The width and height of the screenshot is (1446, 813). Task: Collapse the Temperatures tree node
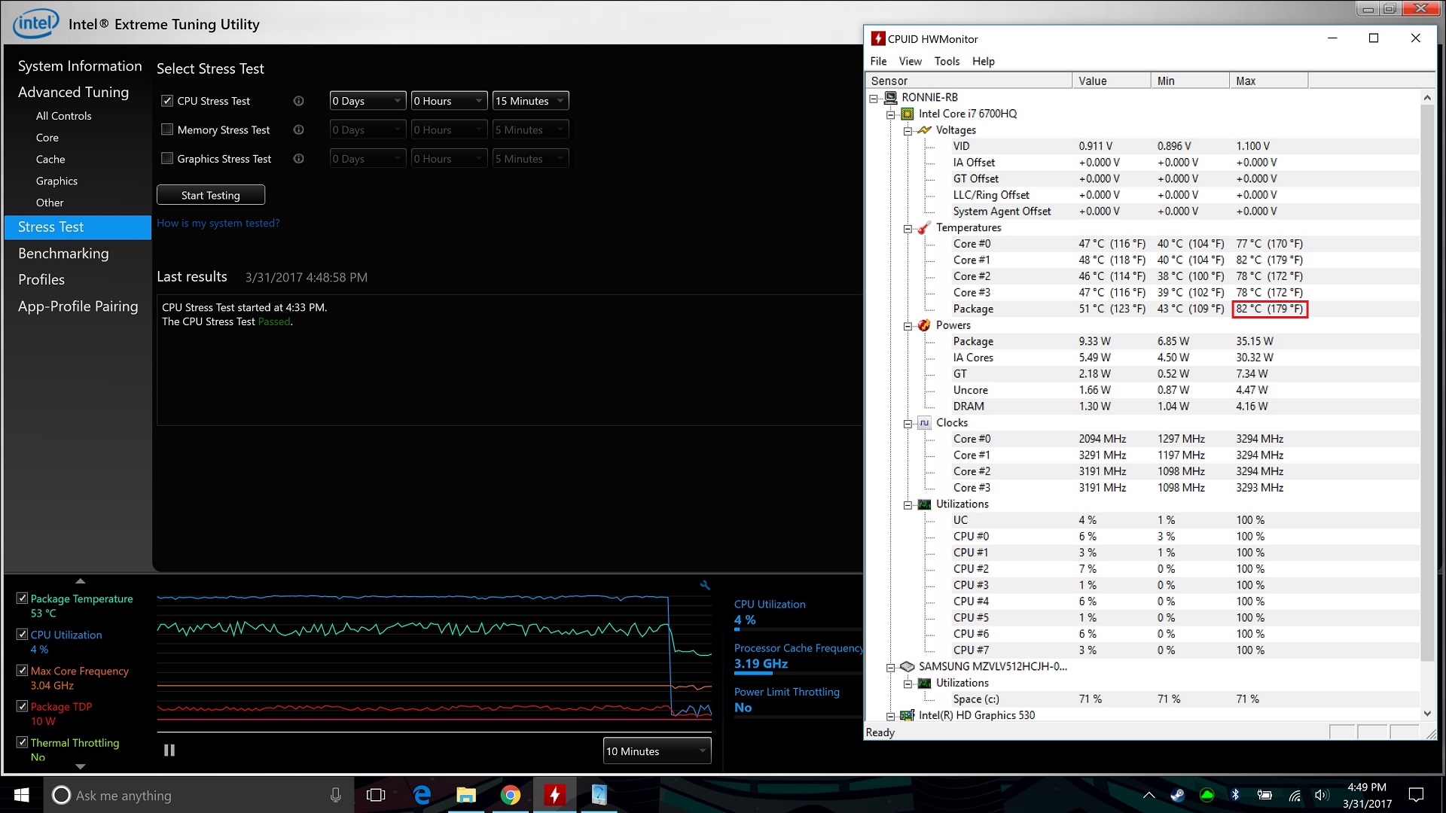(x=908, y=228)
